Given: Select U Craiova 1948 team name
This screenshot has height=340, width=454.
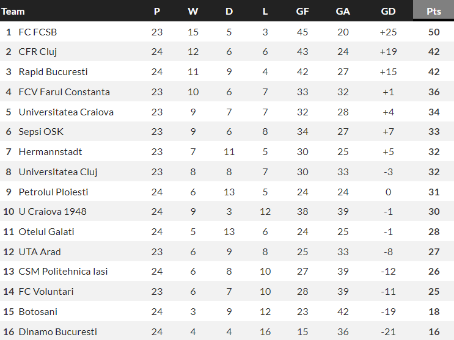Looking at the screenshot, I should [x=53, y=212].
